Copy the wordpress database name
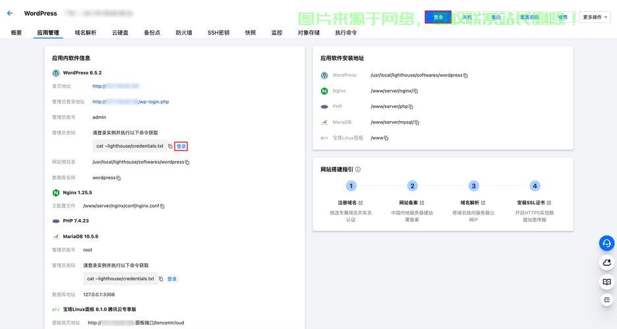Screen dimensions: 617x329 [119, 178]
